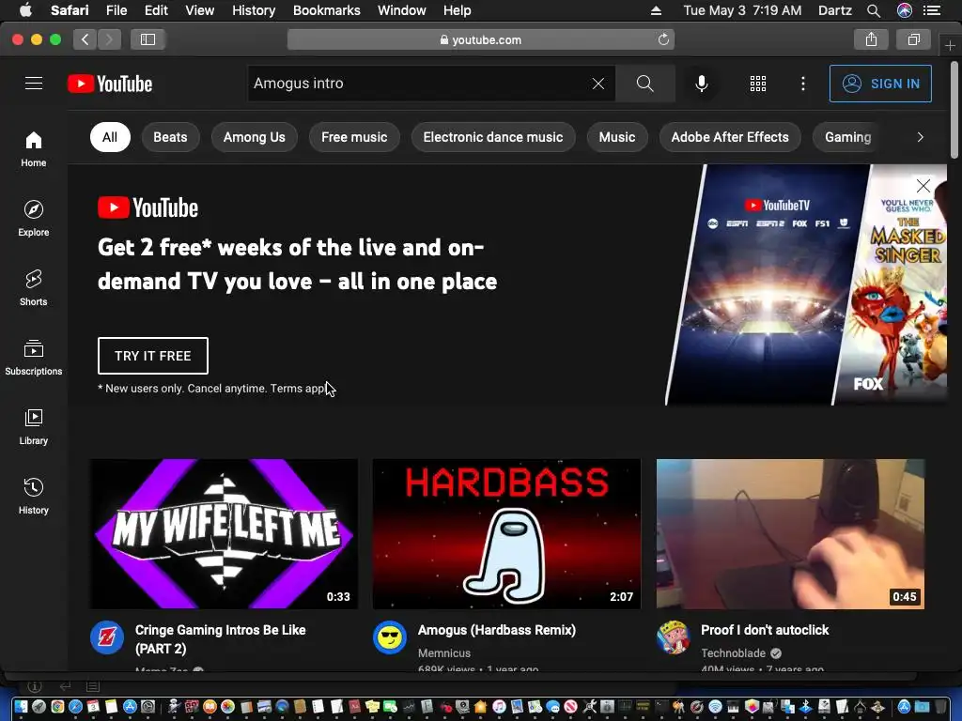Click the page vertical scrollbar
This screenshot has width=962, height=721.
click(x=954, y=111)
